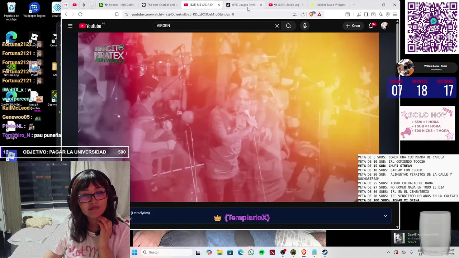459x258 pixels.
Task: Go back with the browser back arrow
Action: tap(66, 14)
